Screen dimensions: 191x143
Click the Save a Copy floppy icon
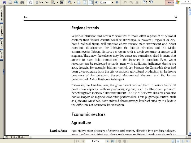(x=4, y=2)
